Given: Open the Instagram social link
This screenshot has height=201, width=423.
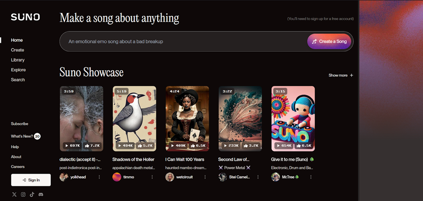Looking at the screenshot, I should pyautogui.click(x=23, y=195).
